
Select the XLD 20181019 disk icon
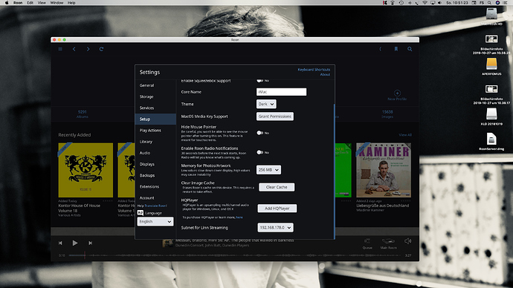coord(491,114)
